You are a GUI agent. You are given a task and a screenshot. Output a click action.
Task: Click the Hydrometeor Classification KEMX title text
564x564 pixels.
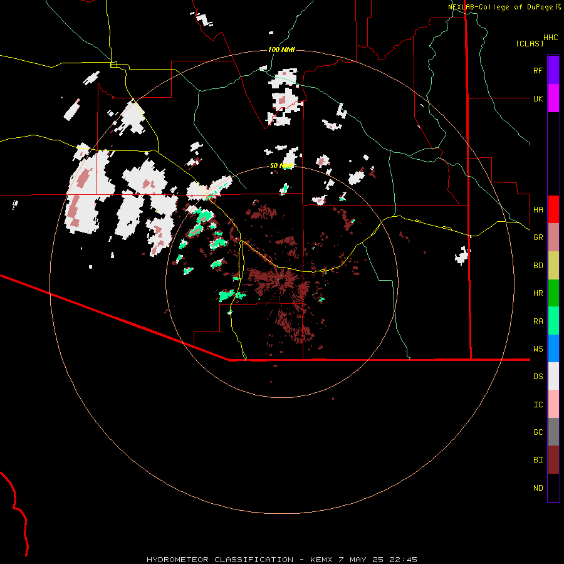click(281, 560)
